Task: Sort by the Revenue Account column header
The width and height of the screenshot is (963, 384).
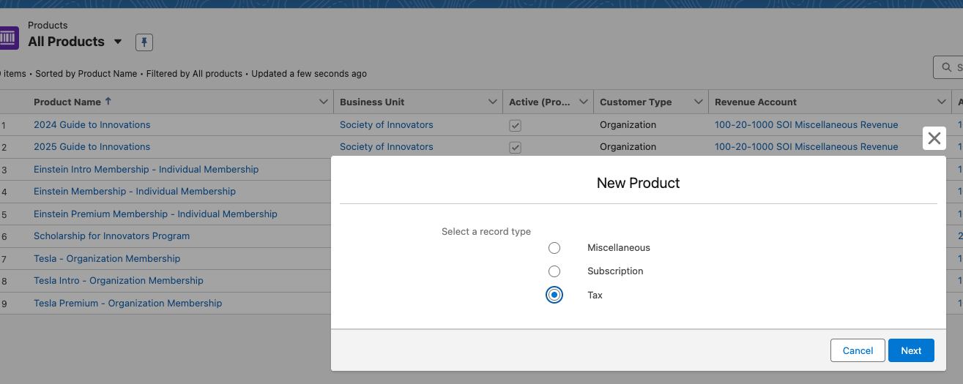Action: coord(756,102)
